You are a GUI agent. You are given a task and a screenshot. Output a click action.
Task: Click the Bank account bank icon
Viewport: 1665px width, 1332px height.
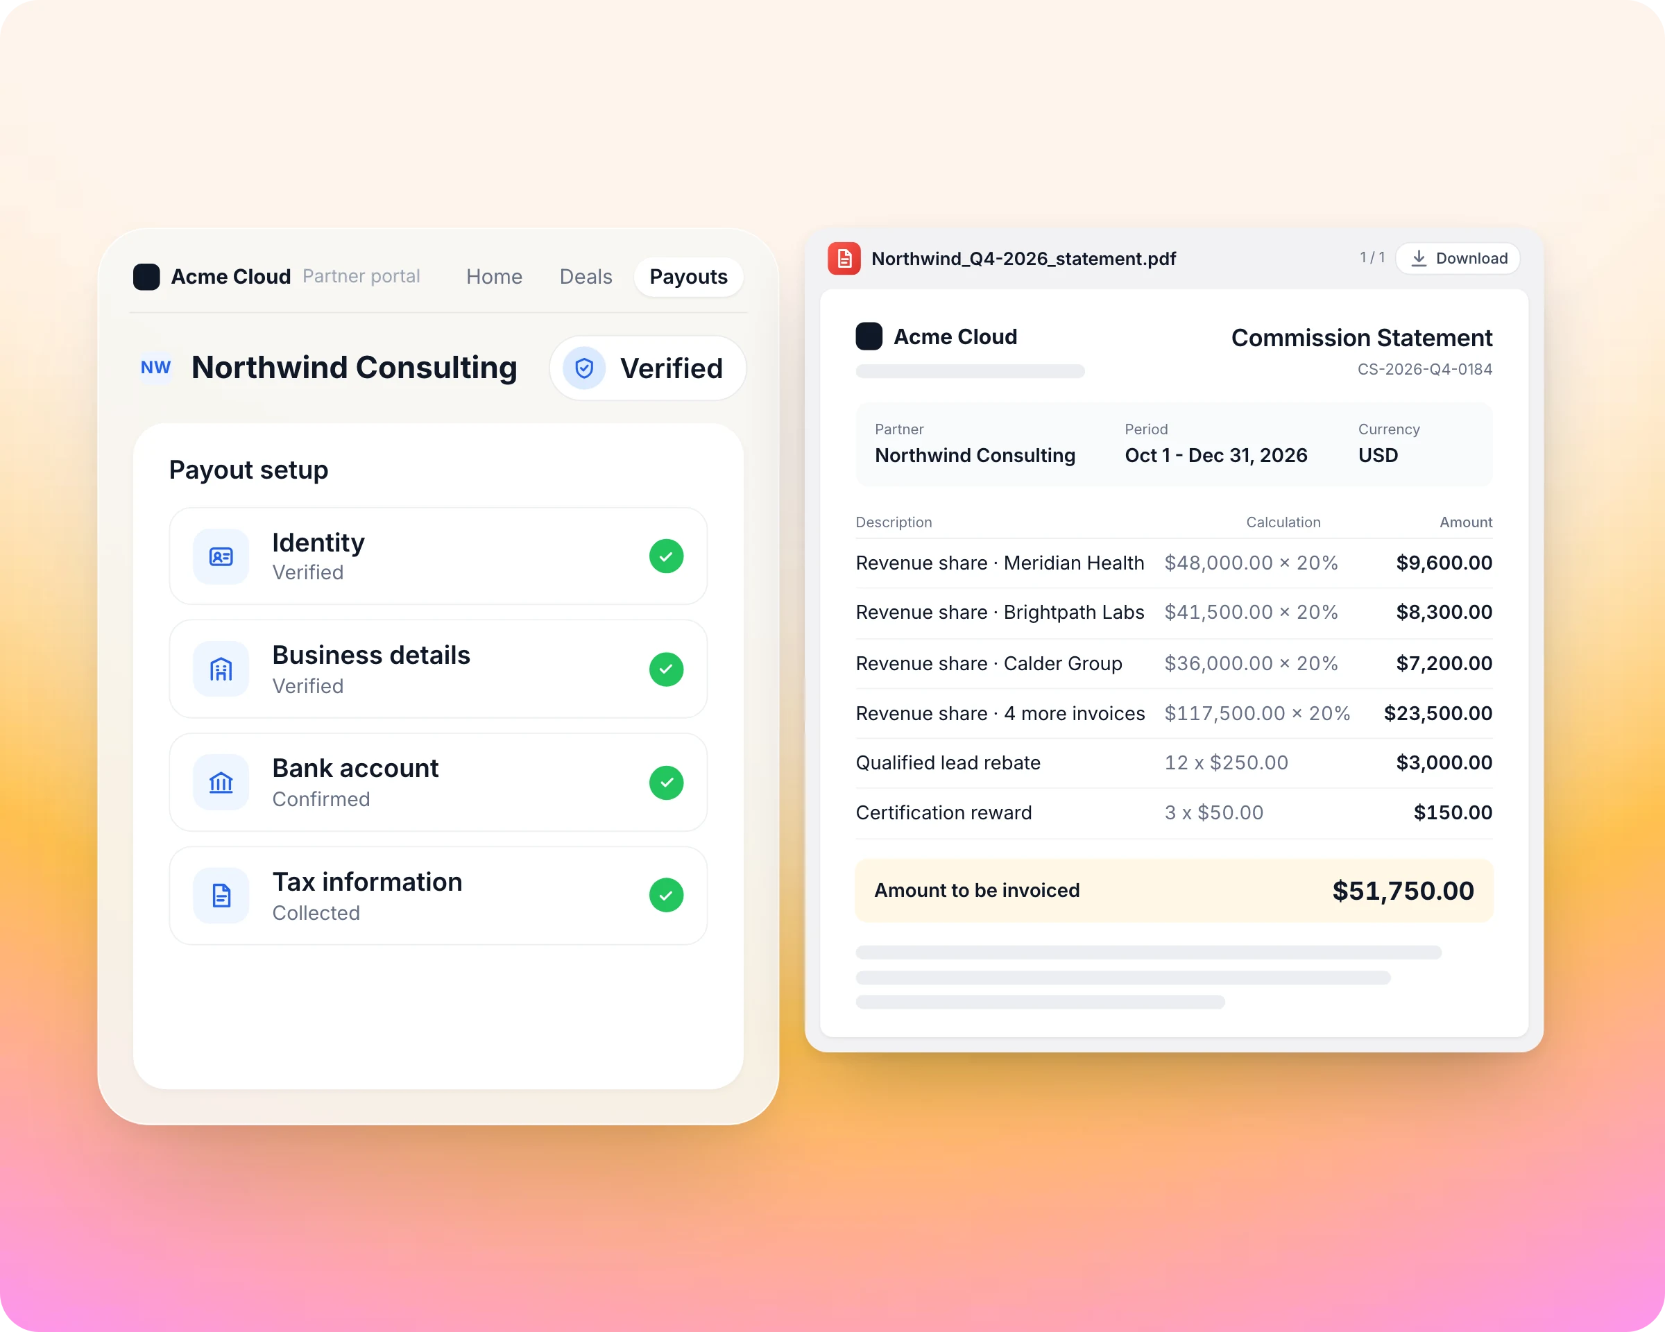click(221, 783)
